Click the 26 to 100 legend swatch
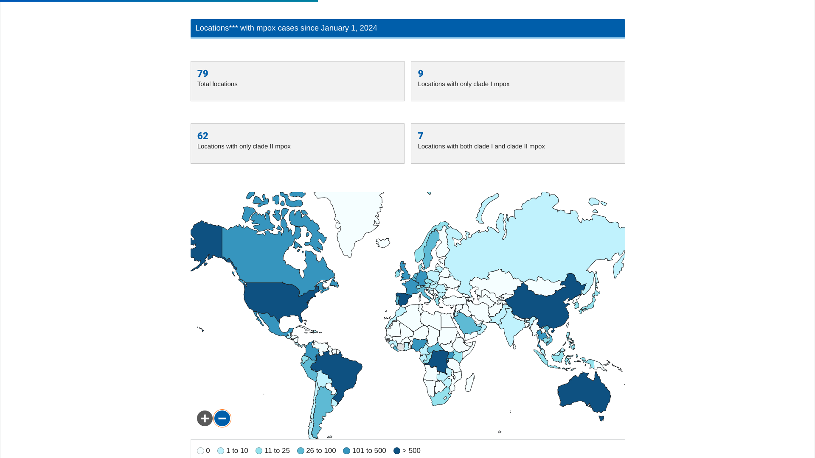 (301, 451)
